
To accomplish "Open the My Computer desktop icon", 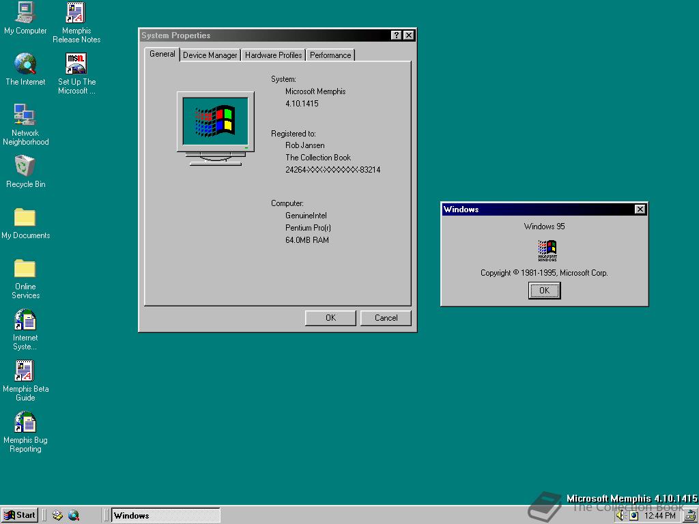I will [25, 18].
